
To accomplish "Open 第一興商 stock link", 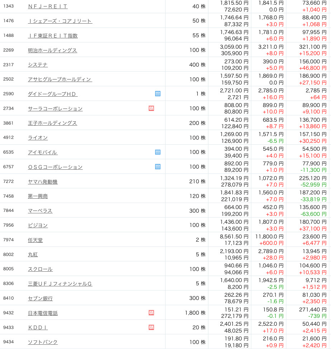I will 38,196.
